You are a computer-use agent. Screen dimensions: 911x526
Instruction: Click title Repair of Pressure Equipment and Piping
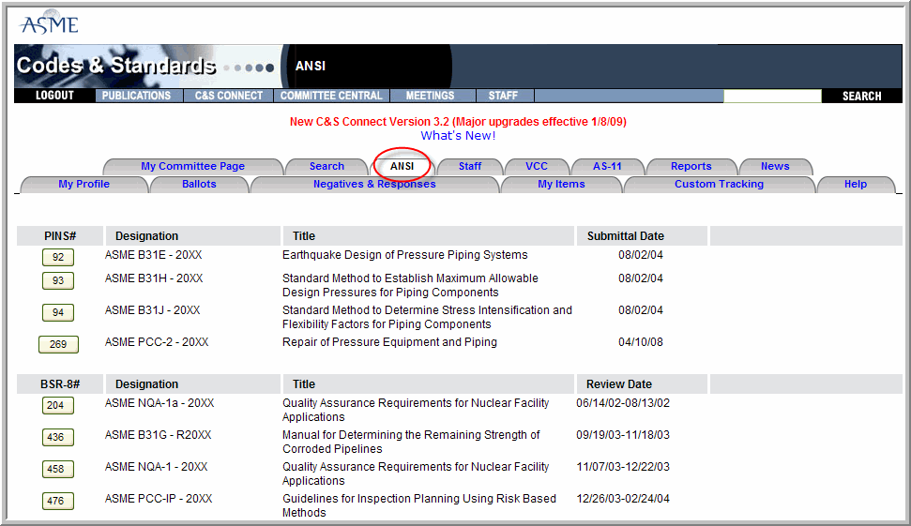click(390, 342)
